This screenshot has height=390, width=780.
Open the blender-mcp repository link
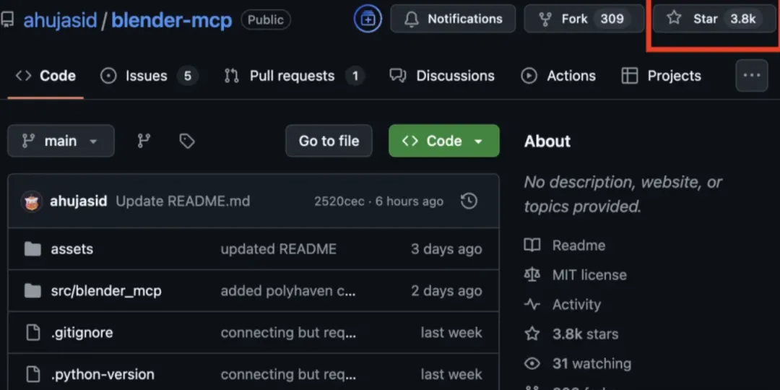coord(172,20)
